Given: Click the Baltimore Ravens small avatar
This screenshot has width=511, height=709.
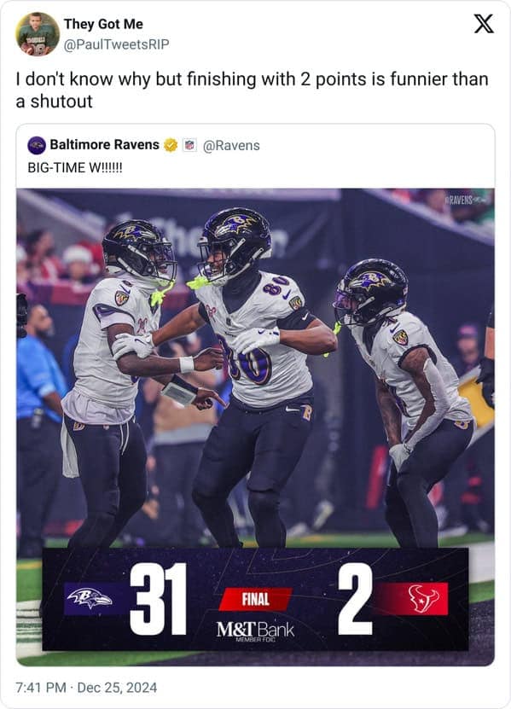Looking at the screenshot, I should [x=37, y=145].
